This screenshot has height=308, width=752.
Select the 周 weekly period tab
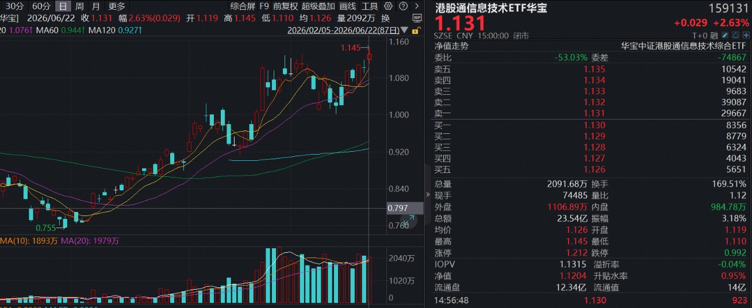(79, 6)
